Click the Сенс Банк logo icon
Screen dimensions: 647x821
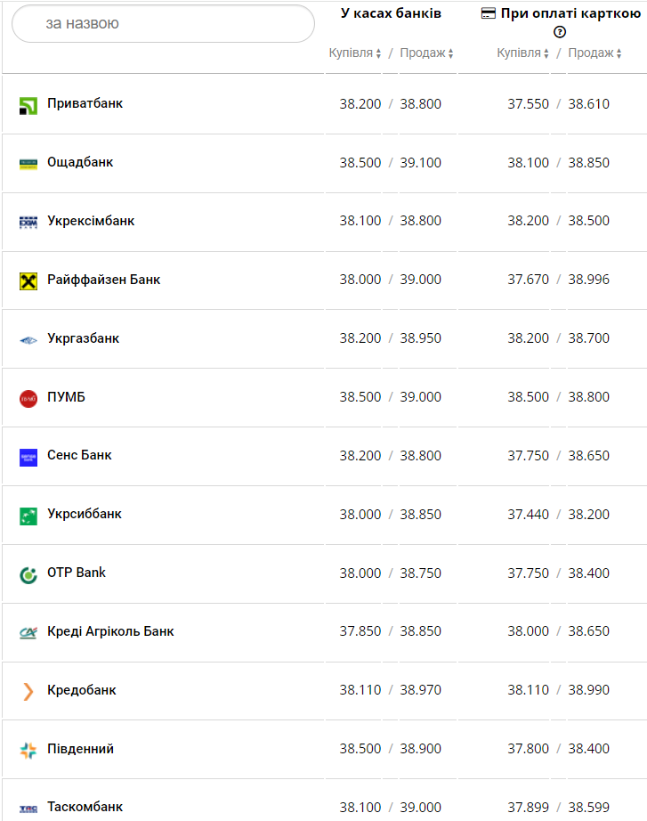[28, 457]
